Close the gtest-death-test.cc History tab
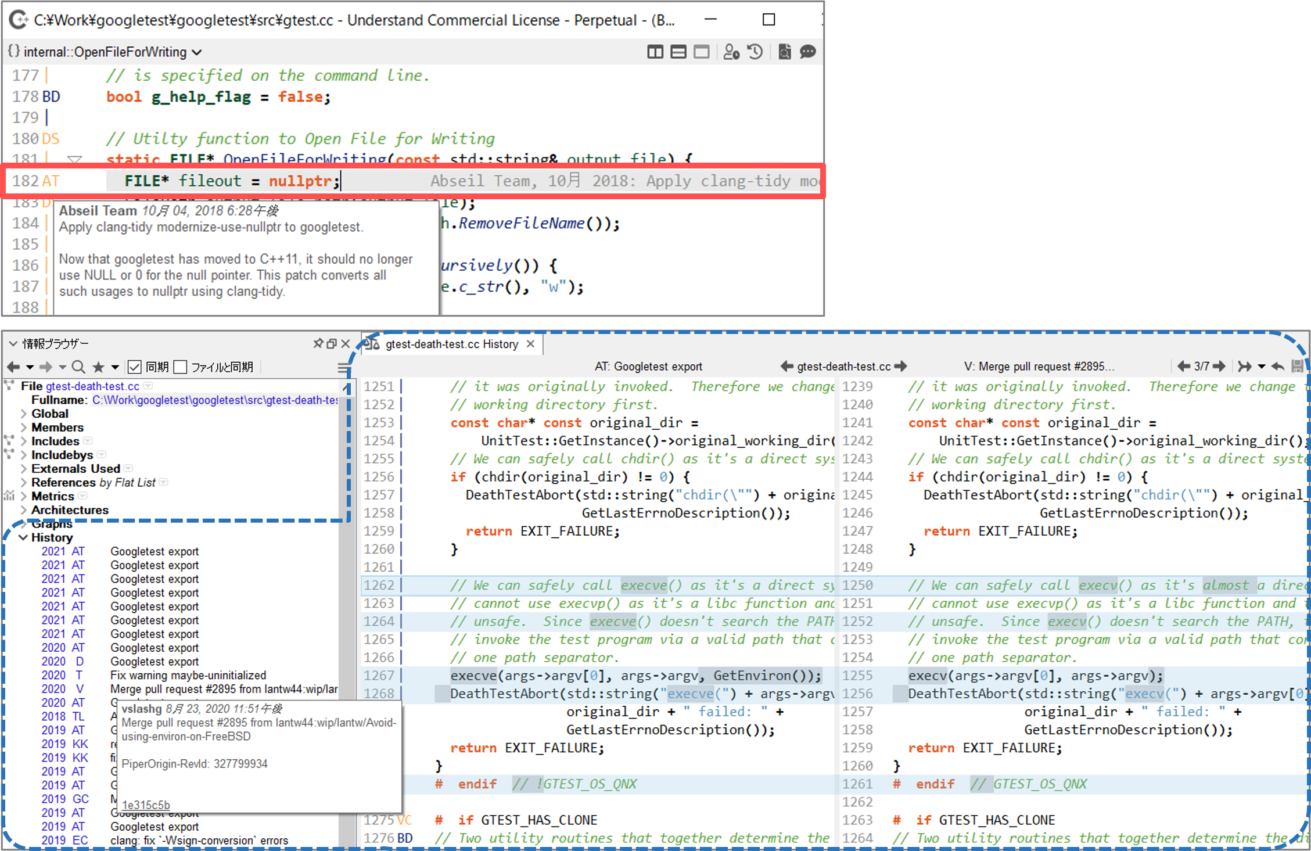The height and width of the screenshot is (851, 1311). (x=530, y=344)
